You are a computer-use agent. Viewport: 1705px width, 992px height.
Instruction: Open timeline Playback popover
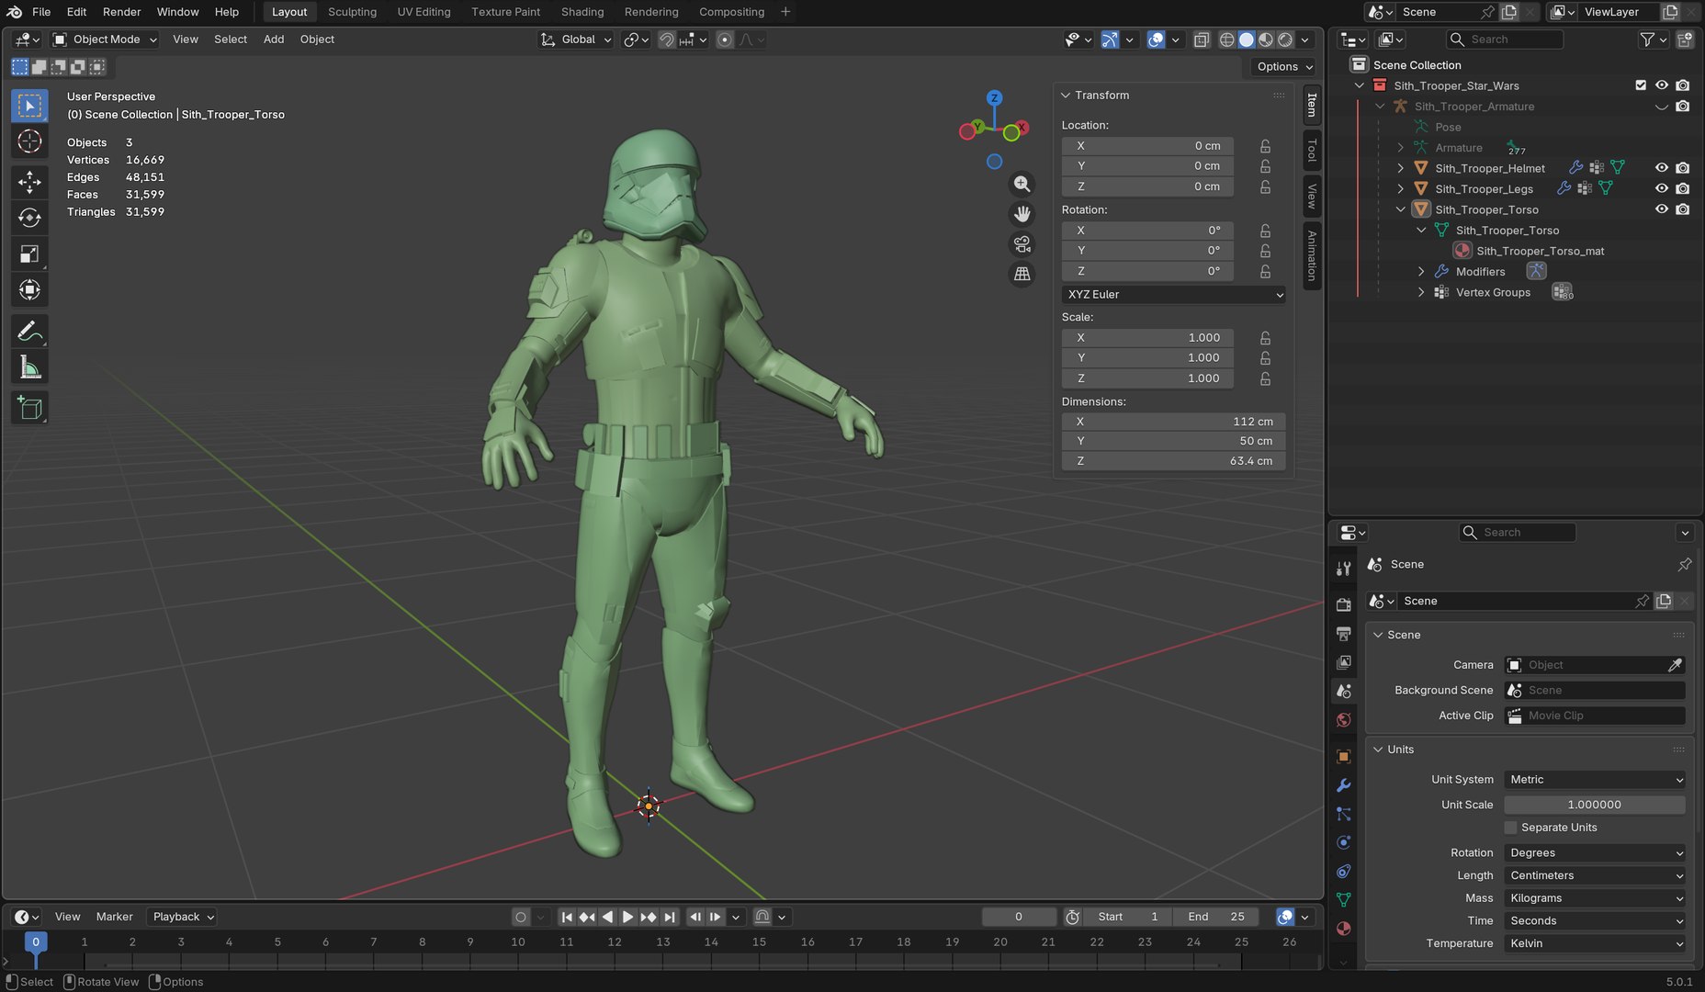click(x=183, y=917)
